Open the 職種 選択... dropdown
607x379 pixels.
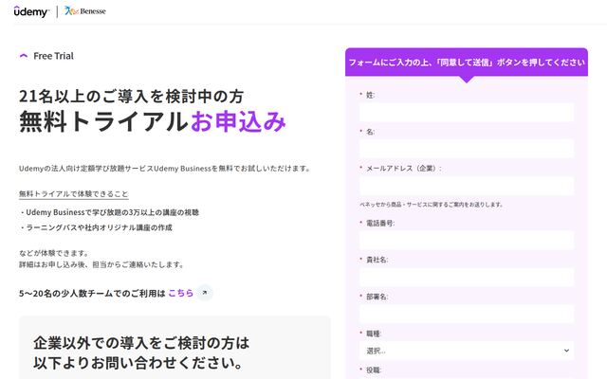tap(467, 351)
